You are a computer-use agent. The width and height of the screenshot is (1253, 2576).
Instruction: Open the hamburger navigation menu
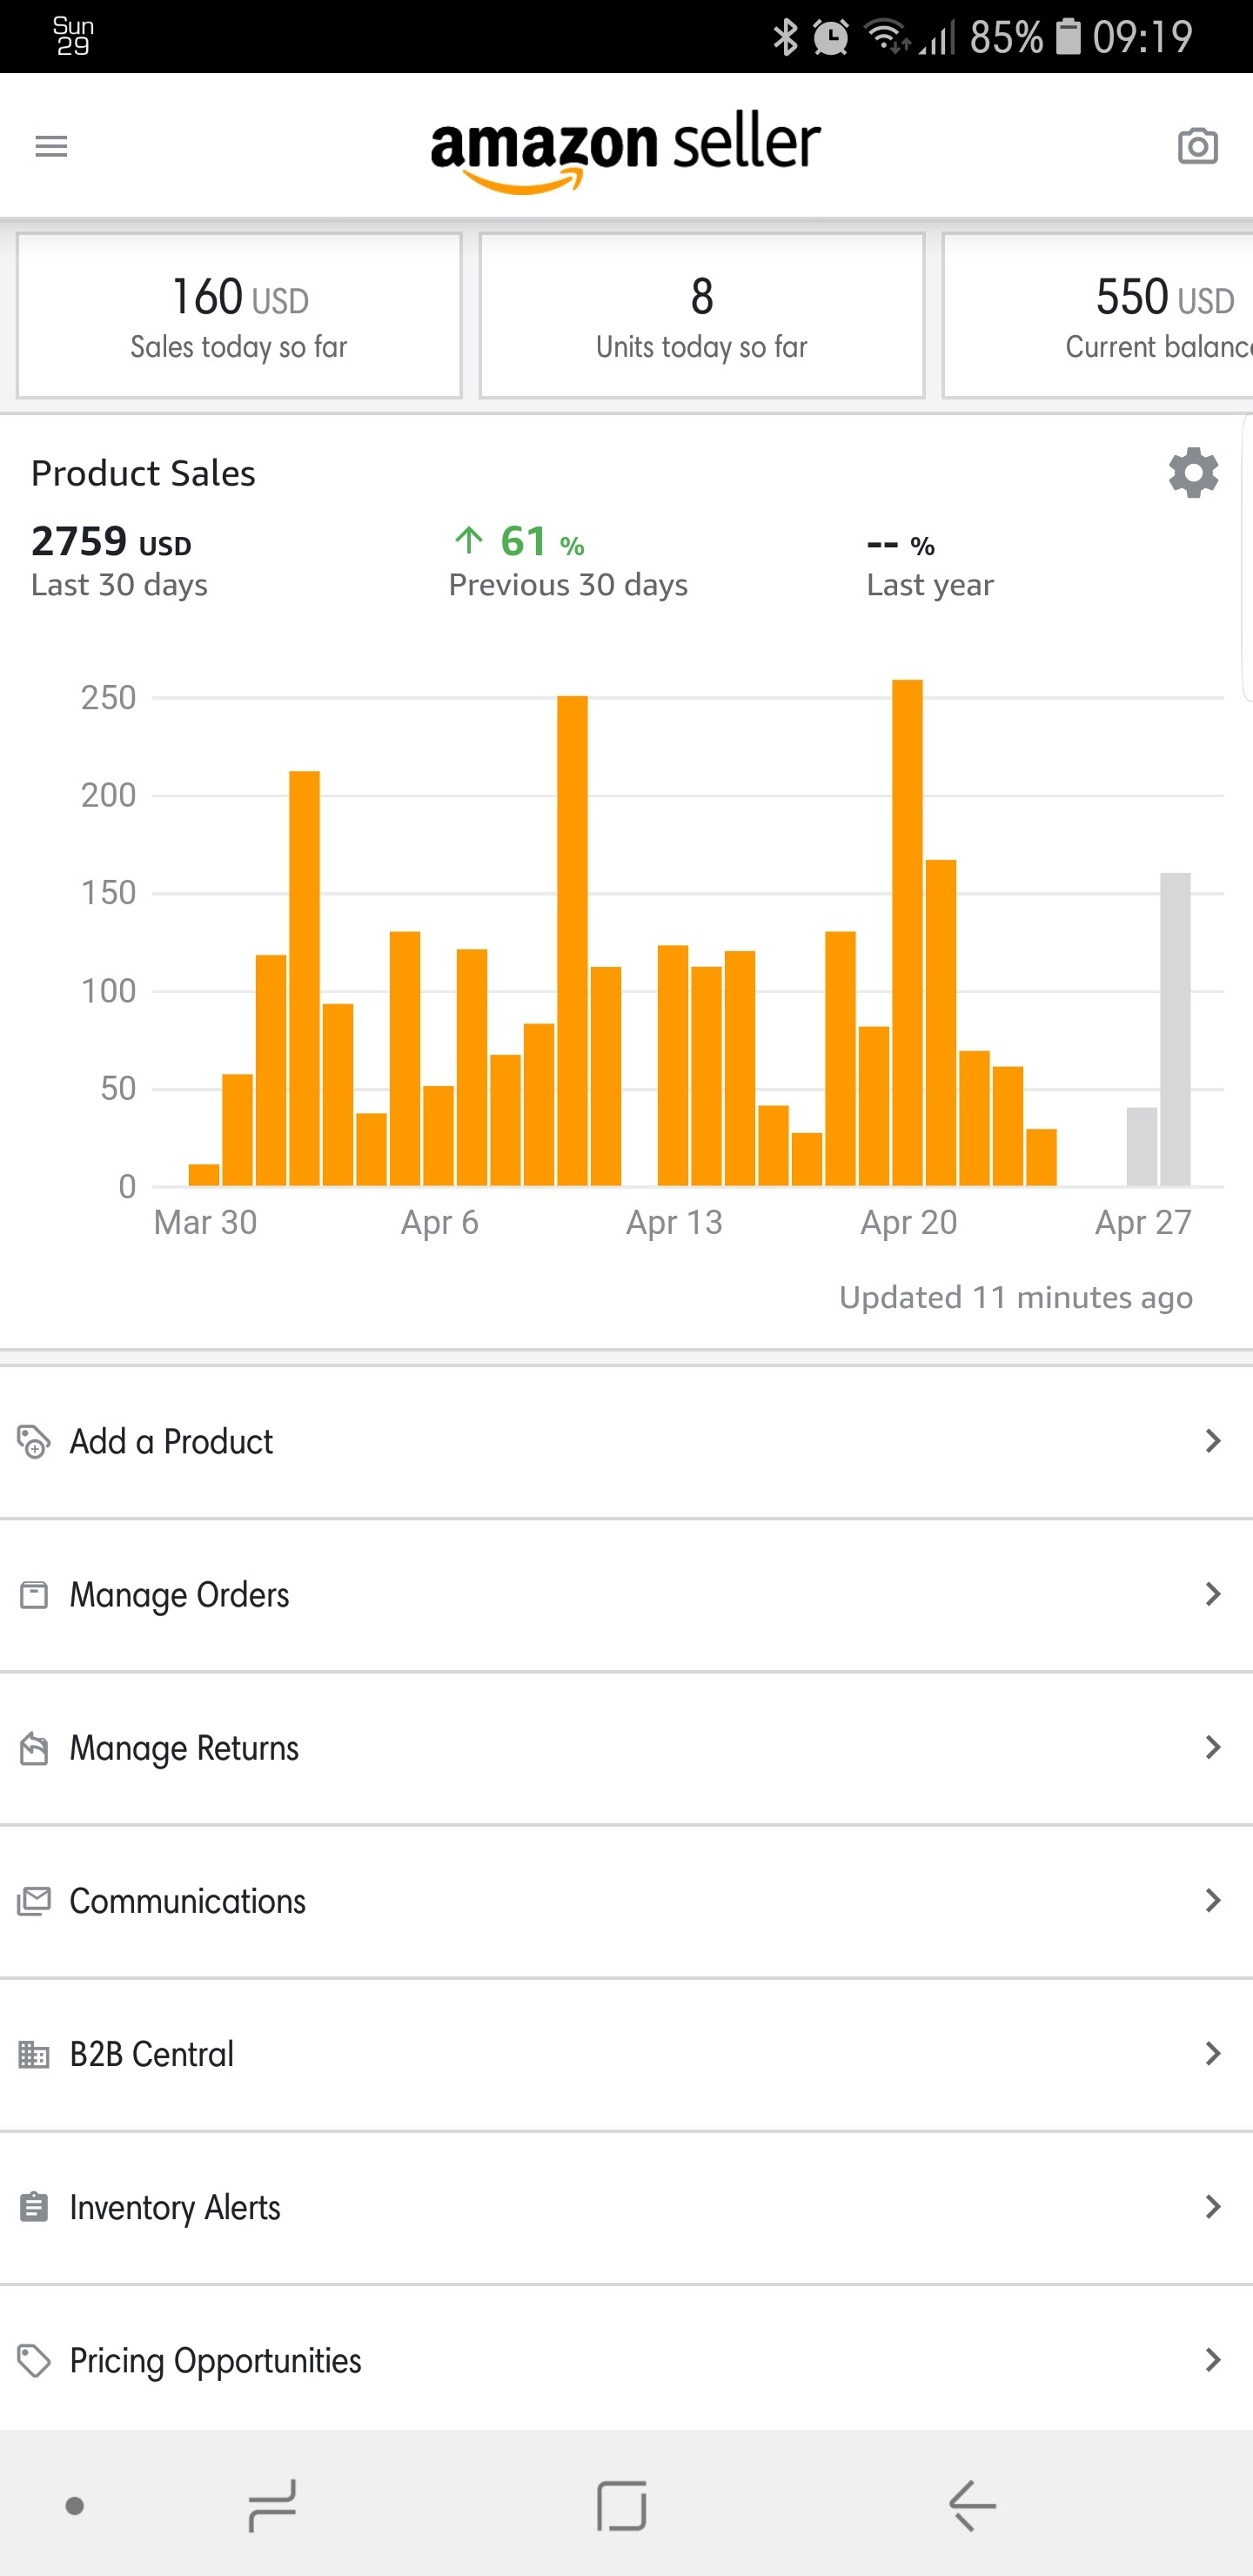click(x=51, y=147)
